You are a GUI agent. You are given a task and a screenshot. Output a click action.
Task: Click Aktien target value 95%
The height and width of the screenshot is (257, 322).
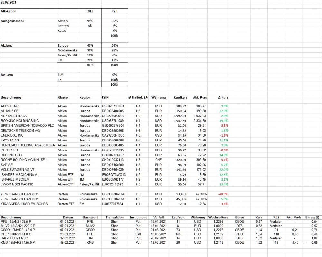(90, 21)
